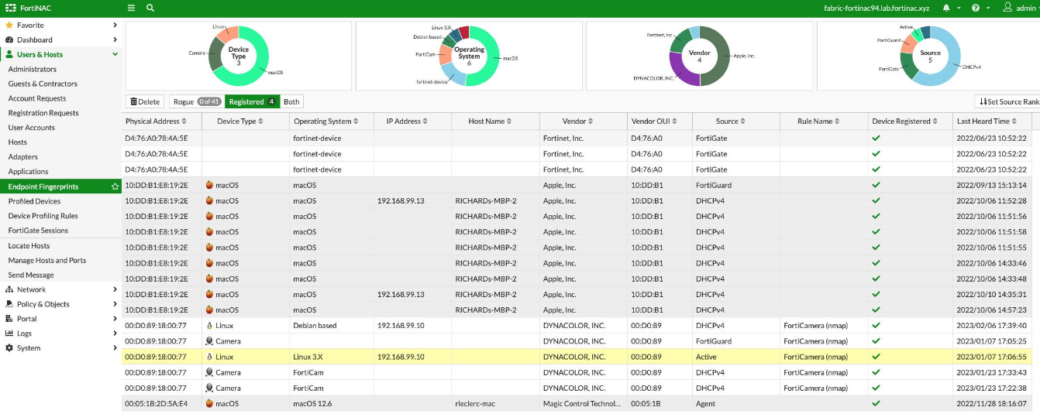
Task: Select the Registered filter toggle
Action: pos(252,101)
